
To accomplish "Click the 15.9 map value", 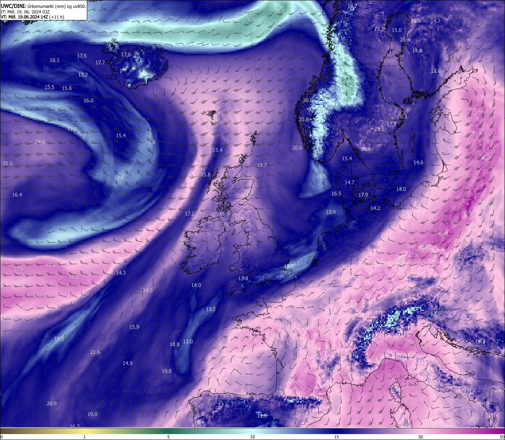I will [x=134, y=327].
